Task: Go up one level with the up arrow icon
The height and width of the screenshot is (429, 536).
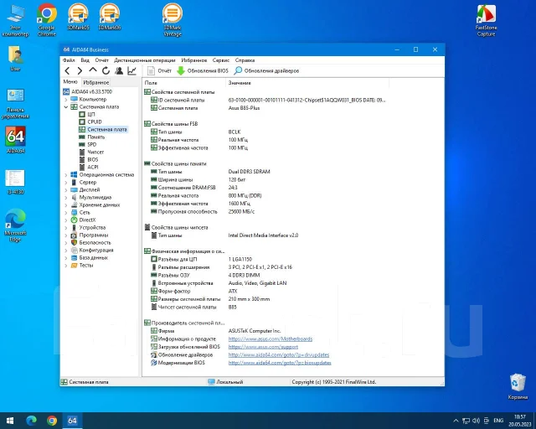Action: pos(93,70)
